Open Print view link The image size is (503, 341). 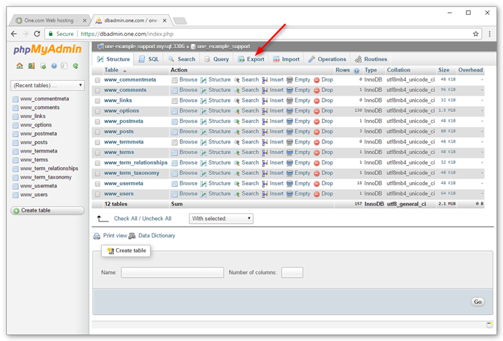tap(115, 236)
